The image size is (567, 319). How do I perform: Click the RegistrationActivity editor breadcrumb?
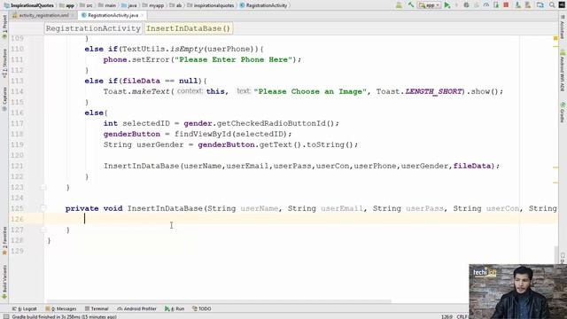coord(93,28)
